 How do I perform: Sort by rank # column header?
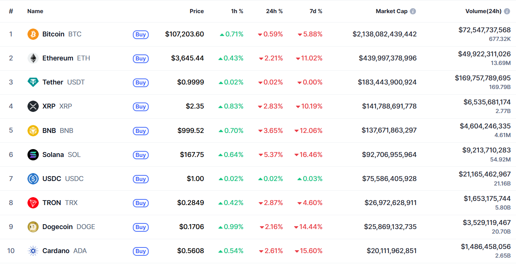tap(11, 11)
